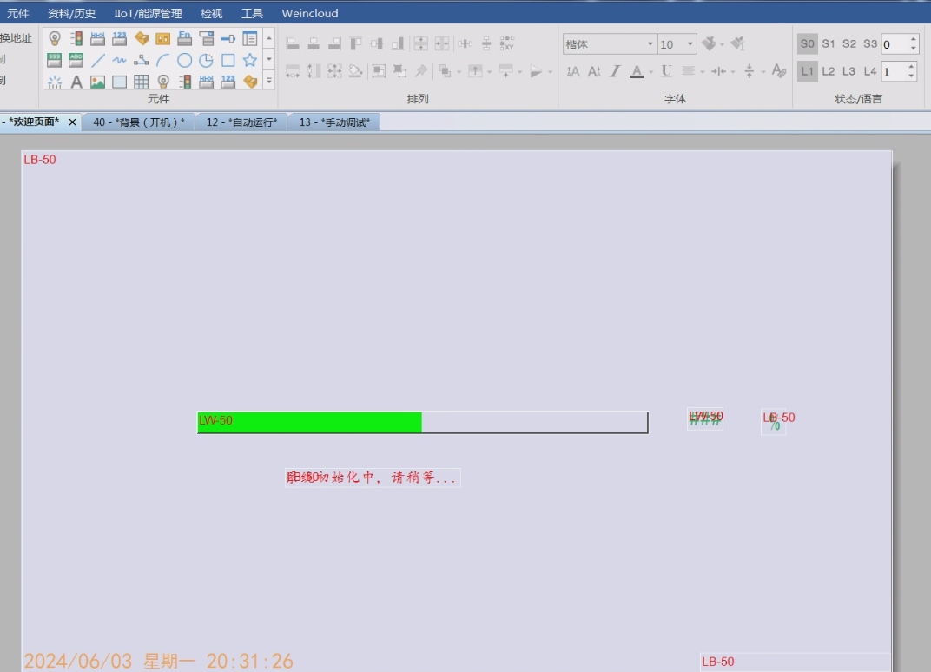Choose the rectangle shape tool

coord(228,60)
